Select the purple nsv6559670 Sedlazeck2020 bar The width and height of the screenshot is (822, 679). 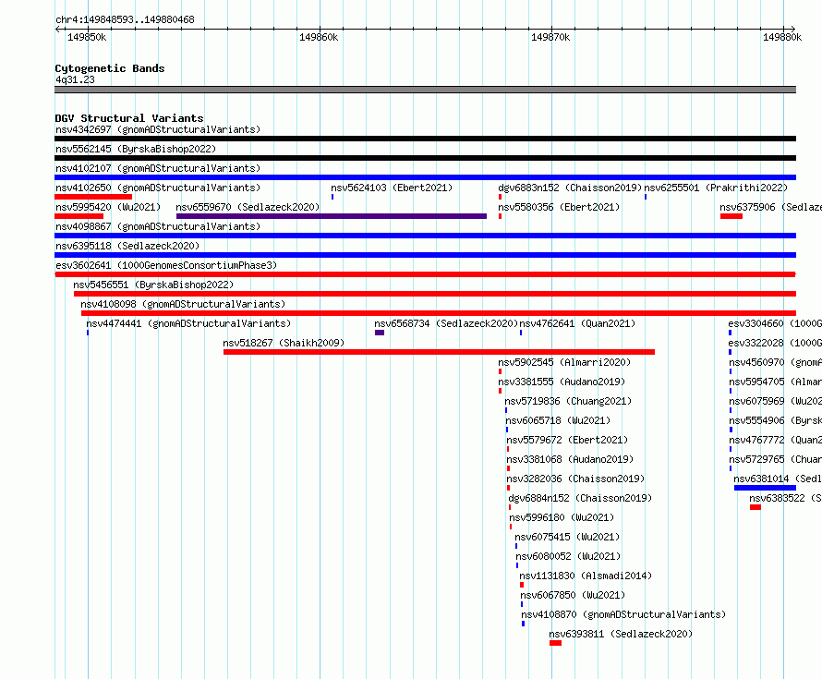[x=332, y=216]
